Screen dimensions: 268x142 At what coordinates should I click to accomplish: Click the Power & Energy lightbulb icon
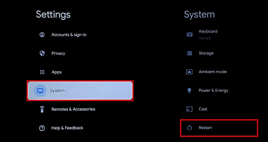(x=189, y=90)
